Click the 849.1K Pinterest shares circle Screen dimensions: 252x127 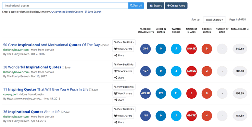(191, 49)
